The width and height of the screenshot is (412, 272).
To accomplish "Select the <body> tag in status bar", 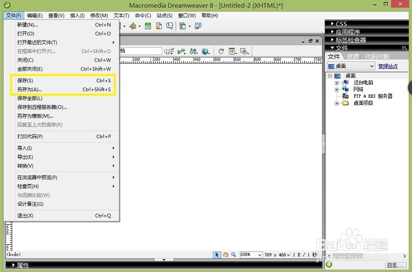I will point(14,255).
